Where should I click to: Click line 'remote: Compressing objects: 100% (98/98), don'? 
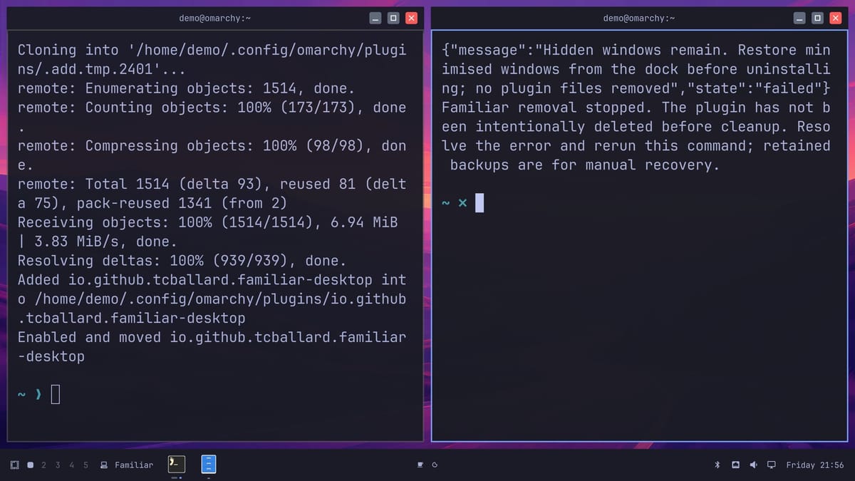pyautogui.click(x=212, y=145)
